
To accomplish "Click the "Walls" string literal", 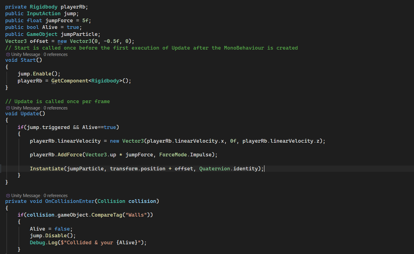I will 137,215.
